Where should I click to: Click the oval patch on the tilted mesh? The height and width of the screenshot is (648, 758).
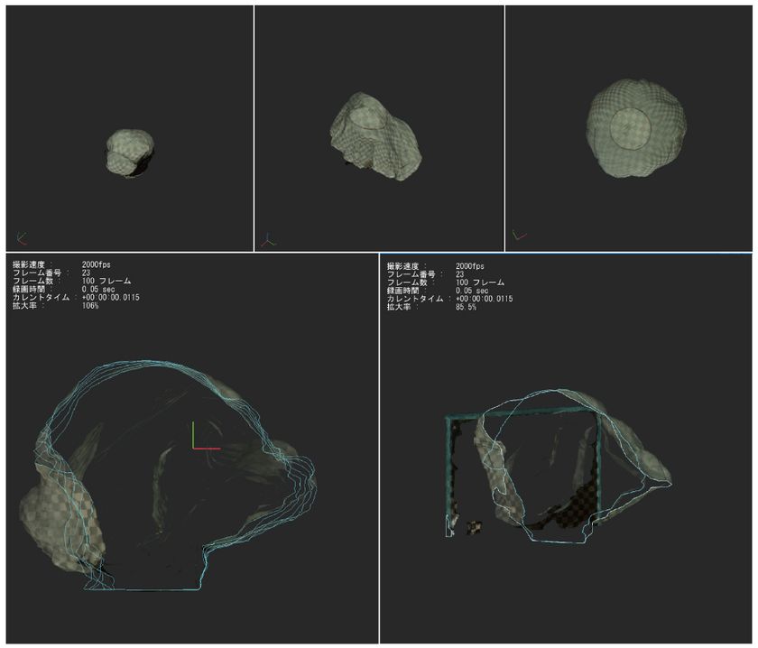click(x=367, y=118)
